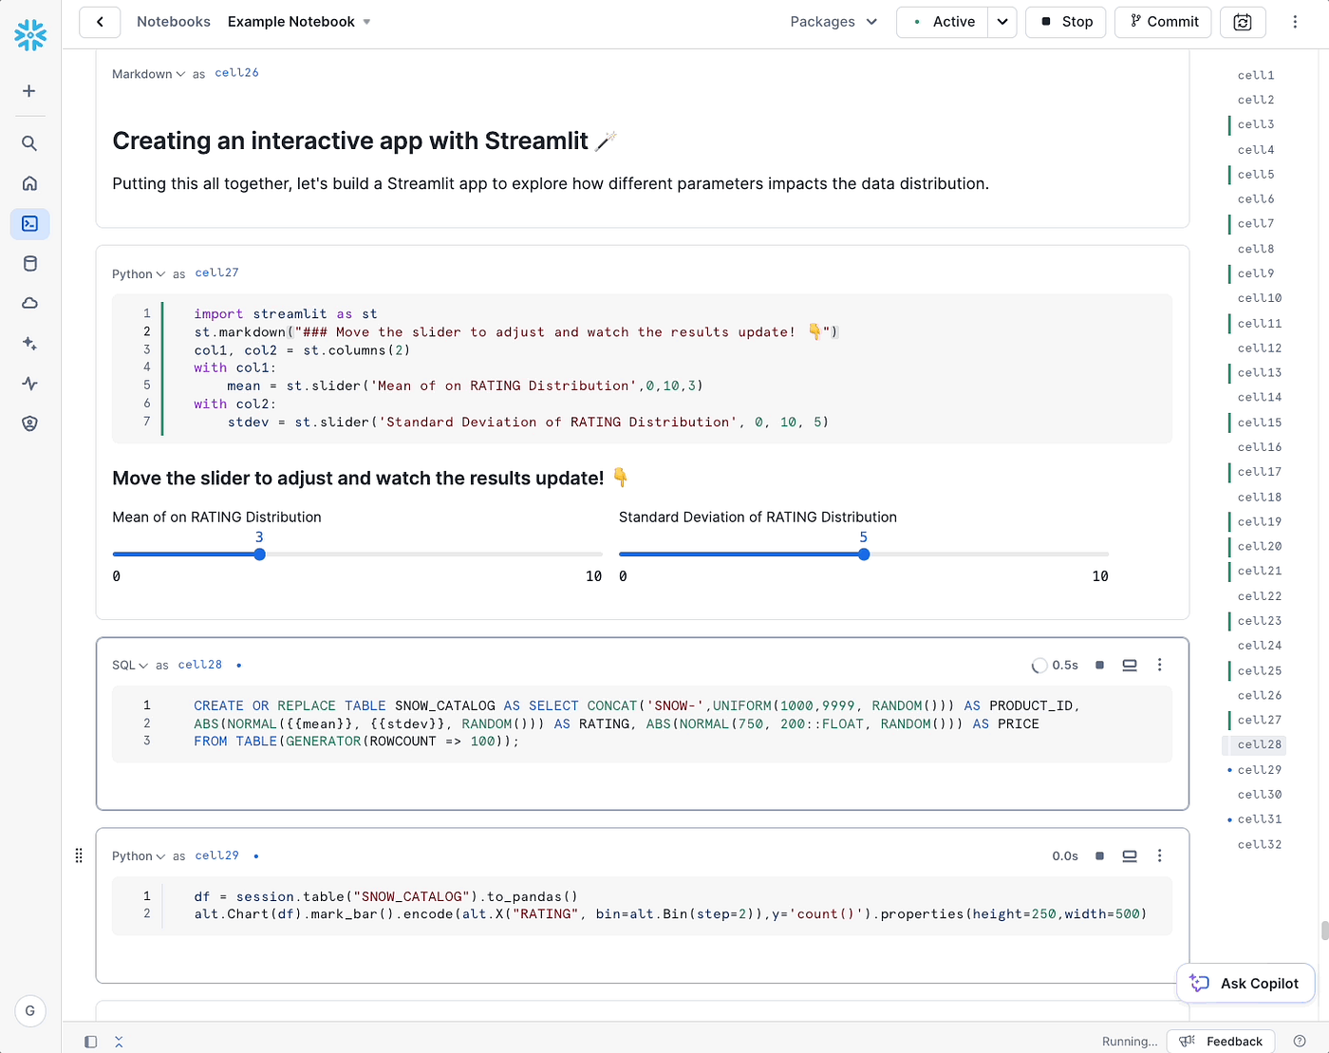The width and height of the screenshot is (1329, 1053).
Task: Click the back arrow button
Action: point(100,22)
